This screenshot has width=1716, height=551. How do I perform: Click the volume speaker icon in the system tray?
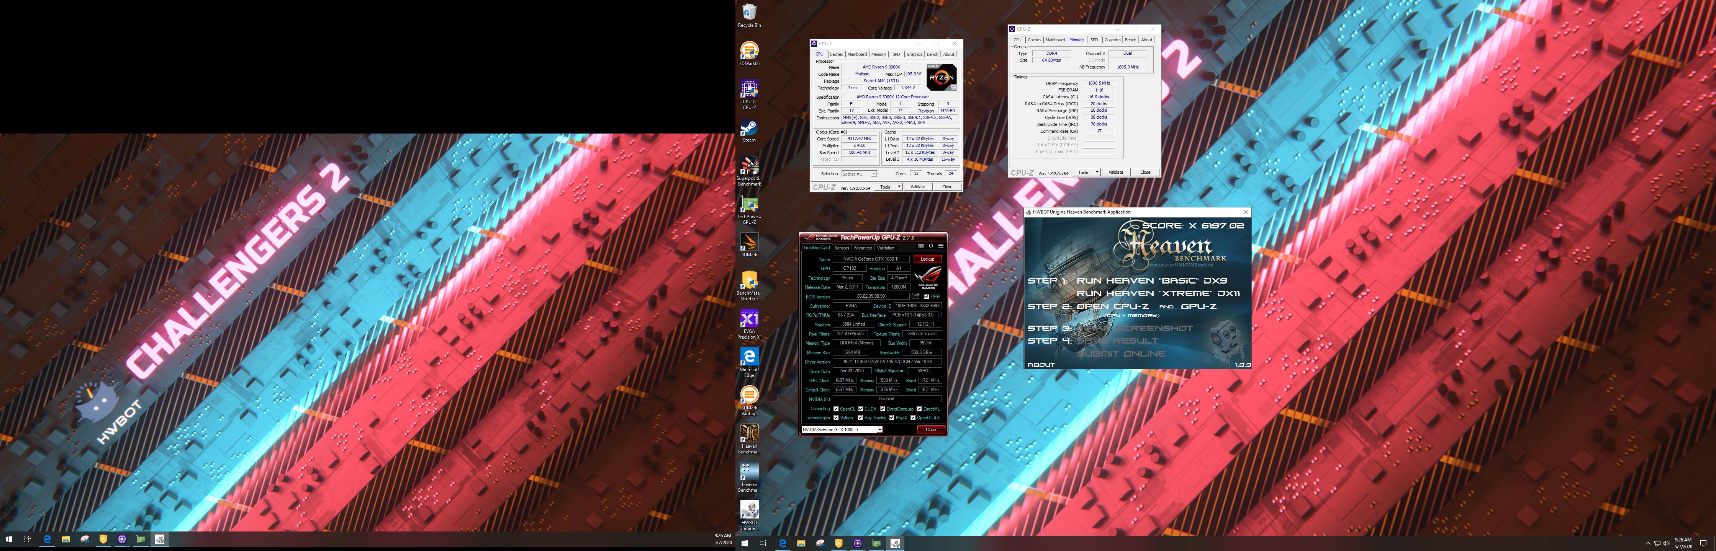[1666, 544]
